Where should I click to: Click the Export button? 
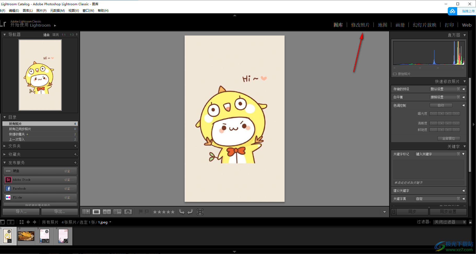coord(60,211)
